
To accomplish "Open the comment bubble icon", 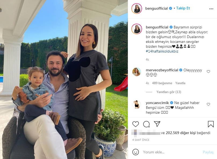I will coord(146,124).
